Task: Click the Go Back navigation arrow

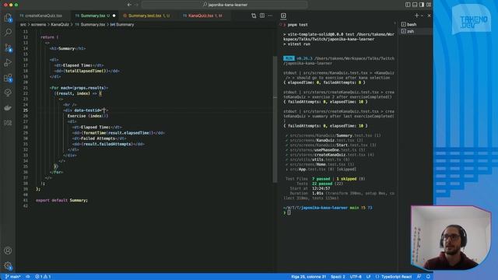Action: point(129,5)
